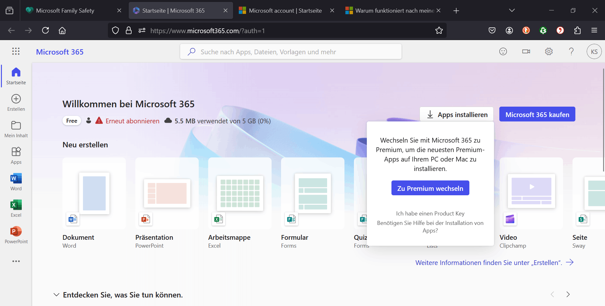Navigate back in the browser
The image size is (605, 306).
(x=11, y=30)
